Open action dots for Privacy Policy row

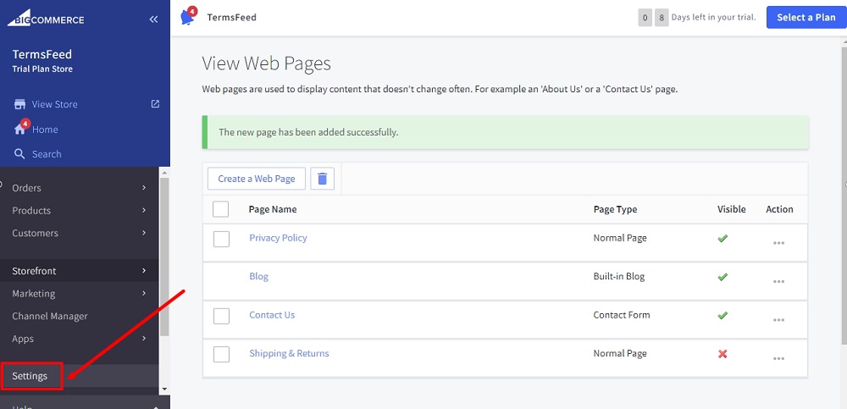(778, 243)
